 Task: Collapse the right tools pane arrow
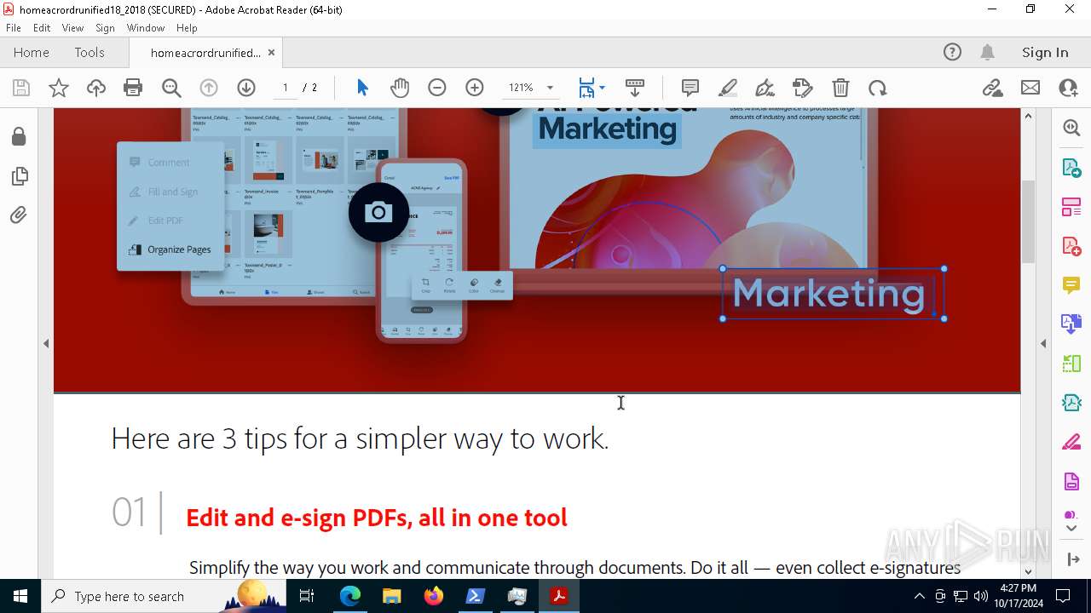click(1072, 559)
